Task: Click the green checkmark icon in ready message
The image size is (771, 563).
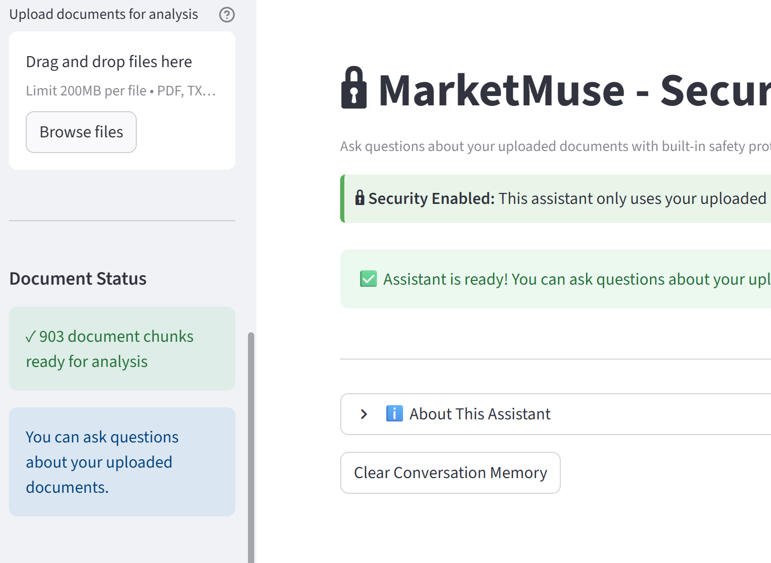Action: [x=368, y=279]
